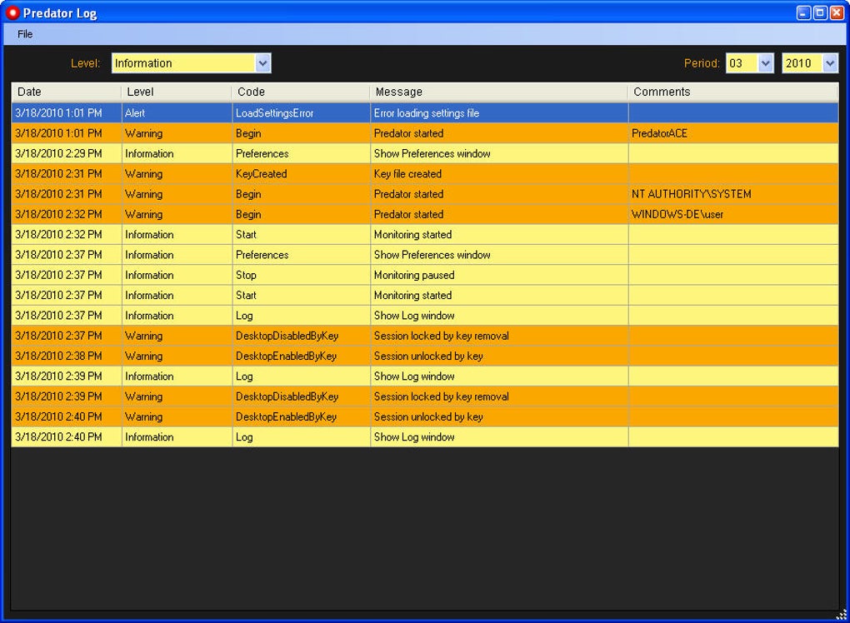Sort by the Comments column header
Image resolution: width=850 pixels, height=623 pixels.
732,92
